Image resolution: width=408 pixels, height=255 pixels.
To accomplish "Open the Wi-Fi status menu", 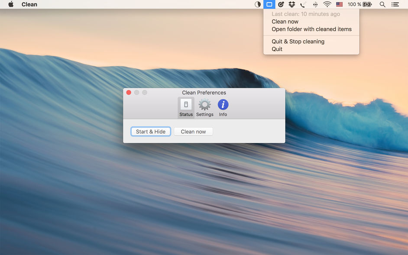I will [x=327, y=4].
